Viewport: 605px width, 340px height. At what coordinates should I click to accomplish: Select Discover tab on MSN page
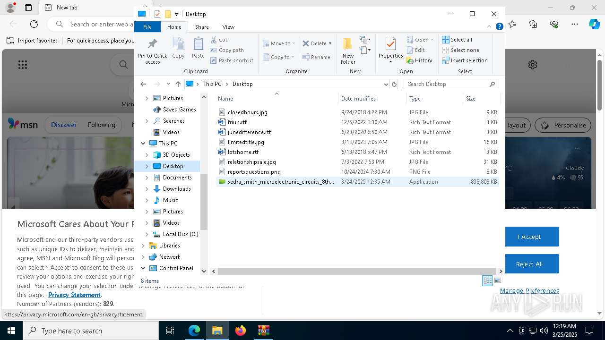point(64,125)
